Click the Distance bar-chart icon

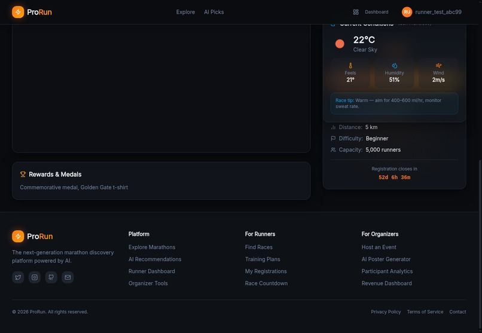pos(333,127)
